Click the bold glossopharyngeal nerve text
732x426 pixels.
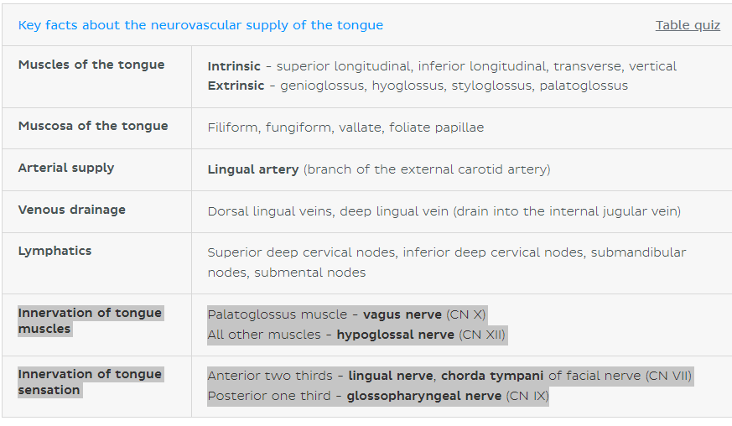(x=424, y=396)
